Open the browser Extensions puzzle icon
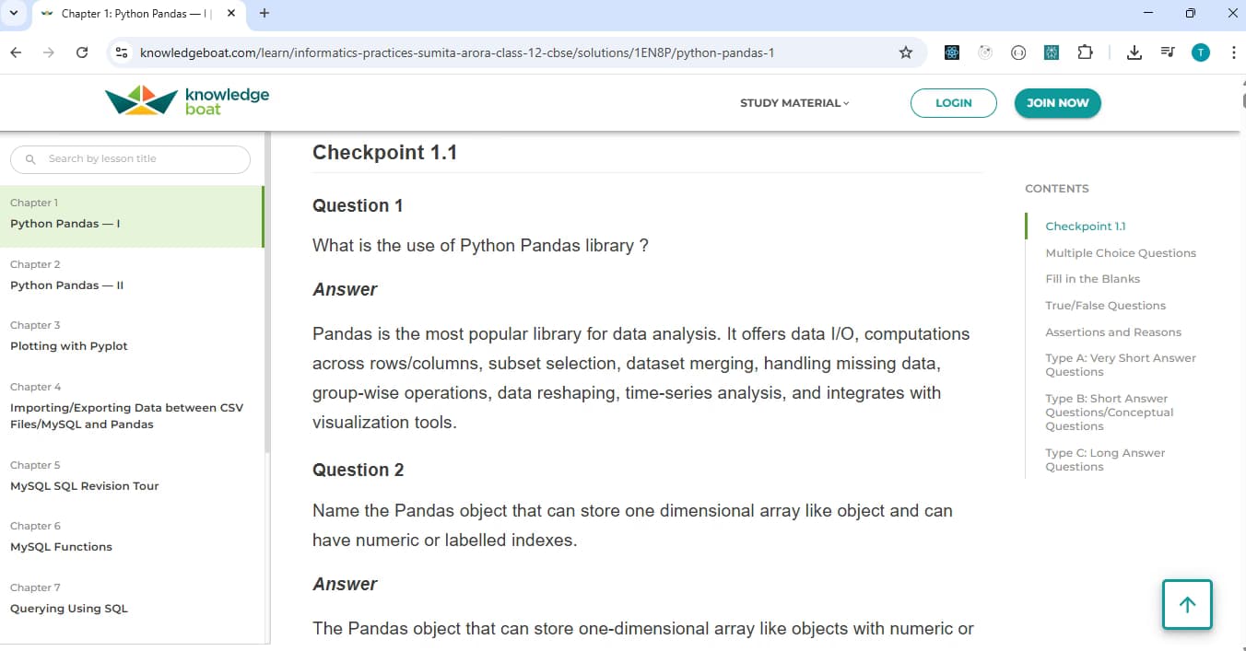Screen dimensions: 1246x651 pos(1085,52)
